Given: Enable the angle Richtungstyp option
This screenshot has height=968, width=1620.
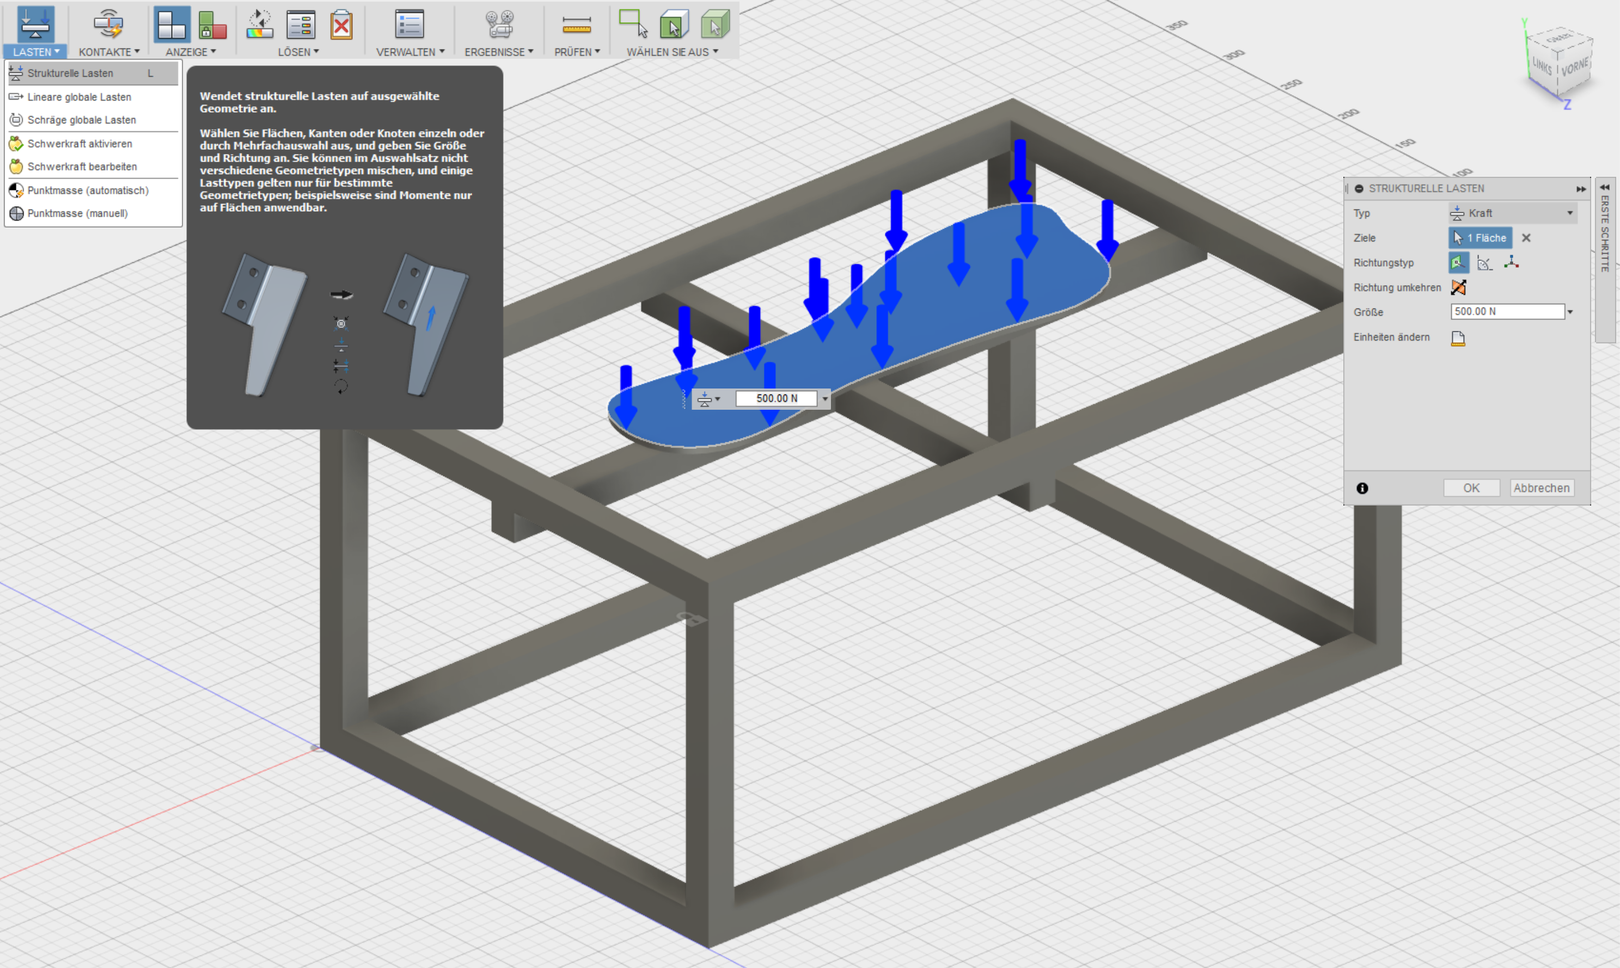Looking at the screenshot, I should click(x=1484, y=263).
